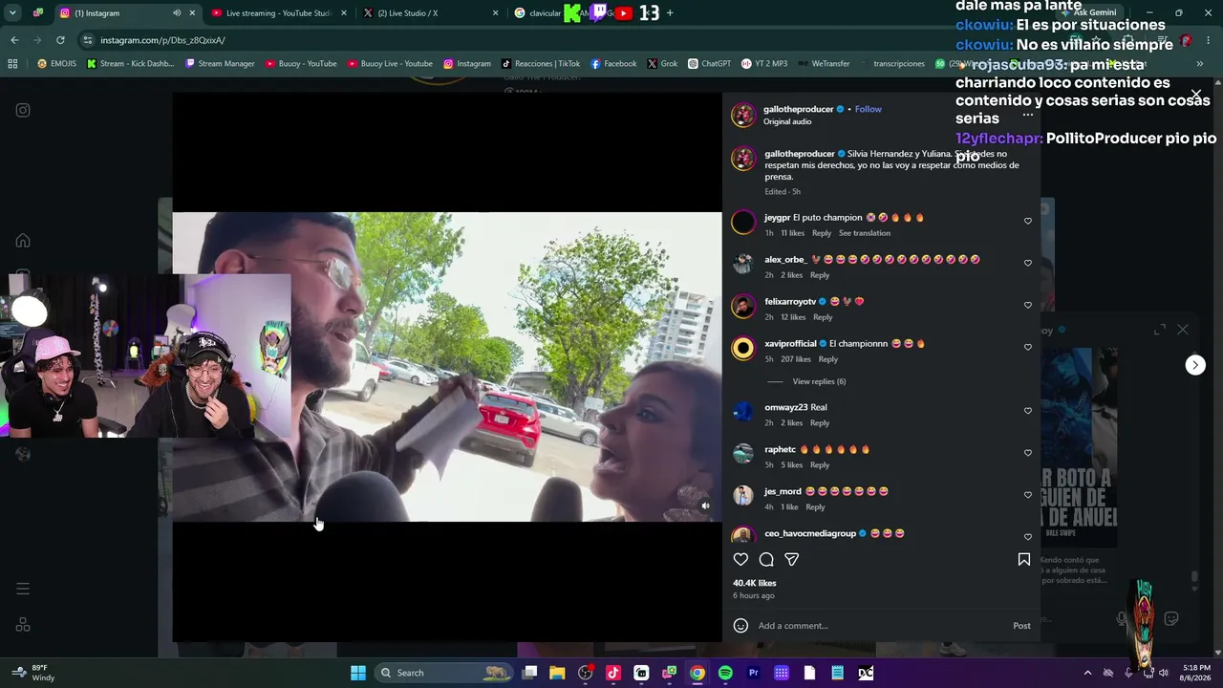Viewport: 1223px width, 688px height.
Task: Reply to felixarroyotv's comment
Action: pos(823,317)
